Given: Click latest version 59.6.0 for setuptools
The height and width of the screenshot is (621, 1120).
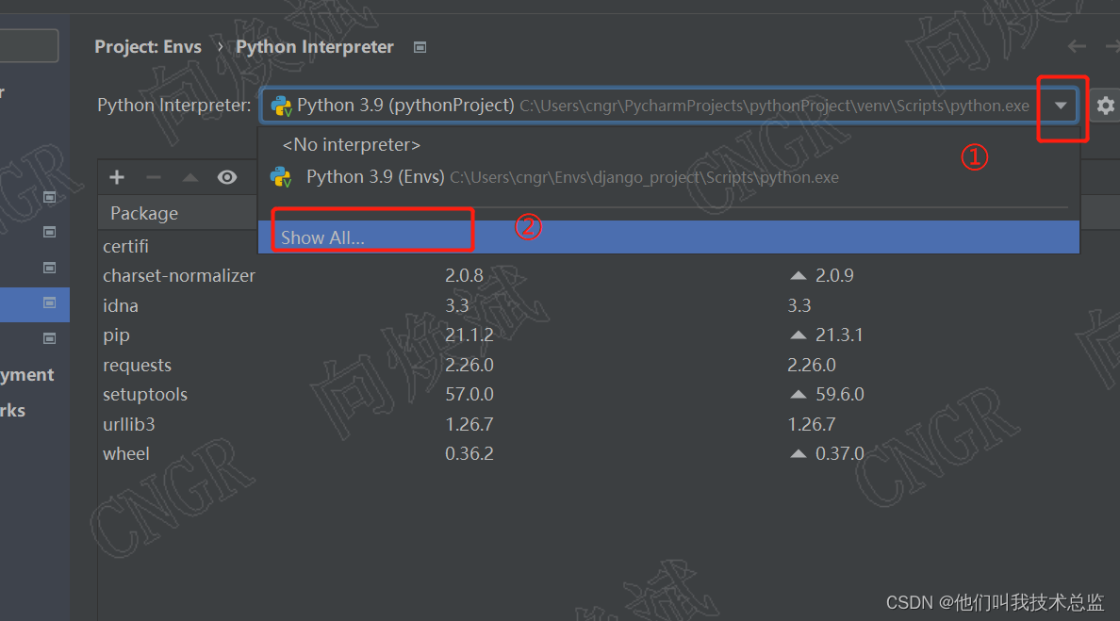Looking at the screenshot, I should (840, 394).
